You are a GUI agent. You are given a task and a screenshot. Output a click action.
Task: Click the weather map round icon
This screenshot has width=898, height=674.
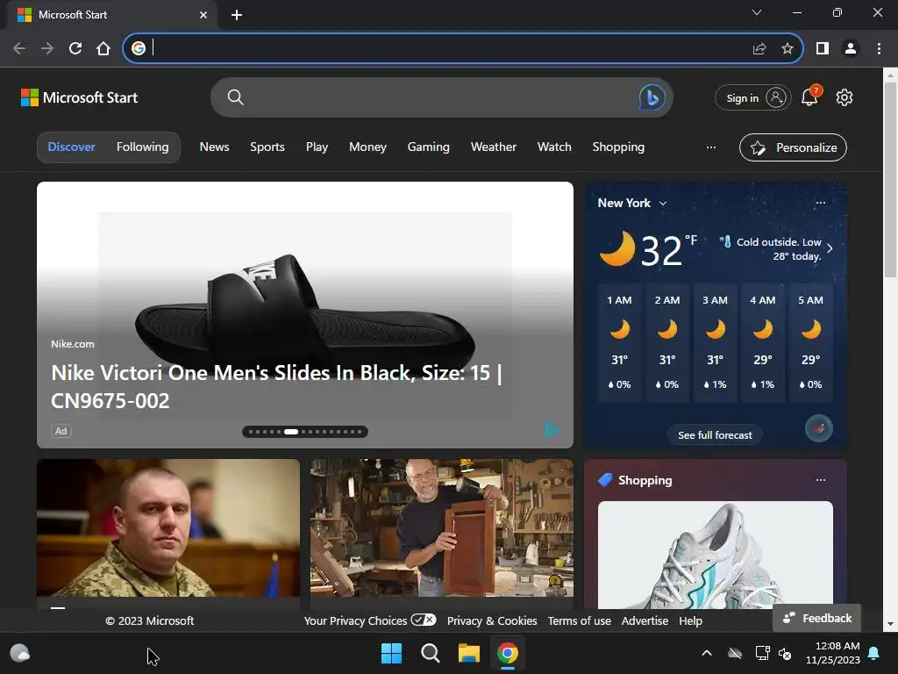(819, 428)
